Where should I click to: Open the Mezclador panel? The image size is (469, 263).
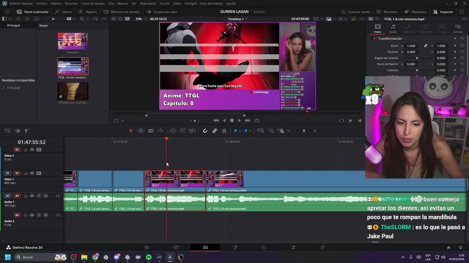tap(387, 12)
